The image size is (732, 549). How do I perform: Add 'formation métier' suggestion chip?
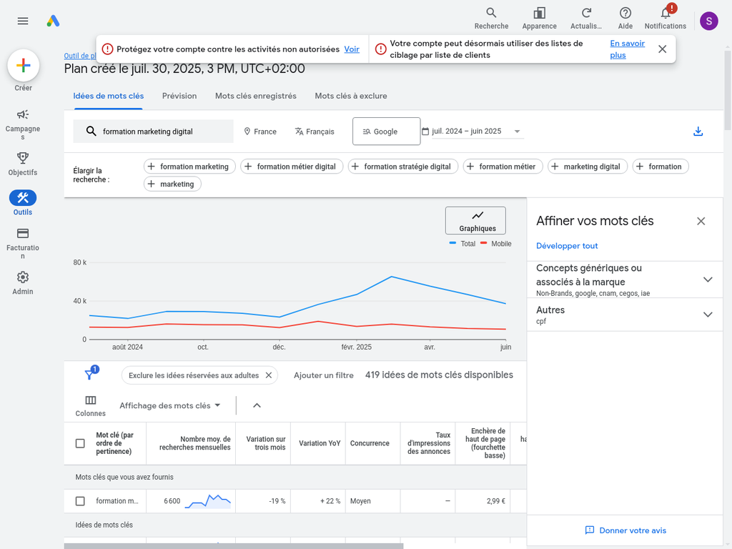tap(503, 167)
